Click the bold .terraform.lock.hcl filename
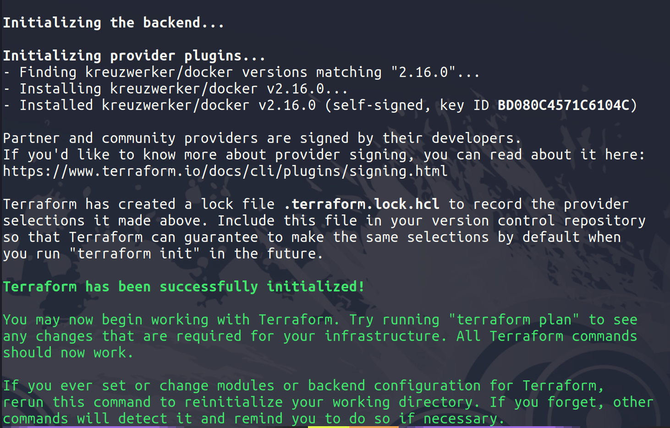 tap(362, 204)
